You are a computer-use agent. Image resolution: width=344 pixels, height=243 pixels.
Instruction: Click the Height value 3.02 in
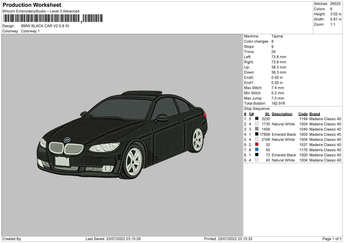coord(335,14)
